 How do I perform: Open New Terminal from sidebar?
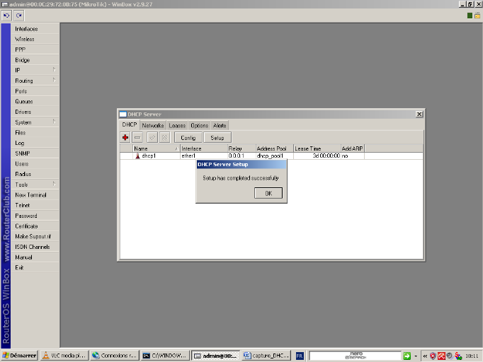click(x=35, y=195)
